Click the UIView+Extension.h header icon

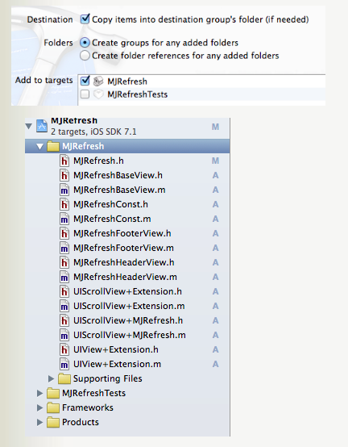point(64,349)
